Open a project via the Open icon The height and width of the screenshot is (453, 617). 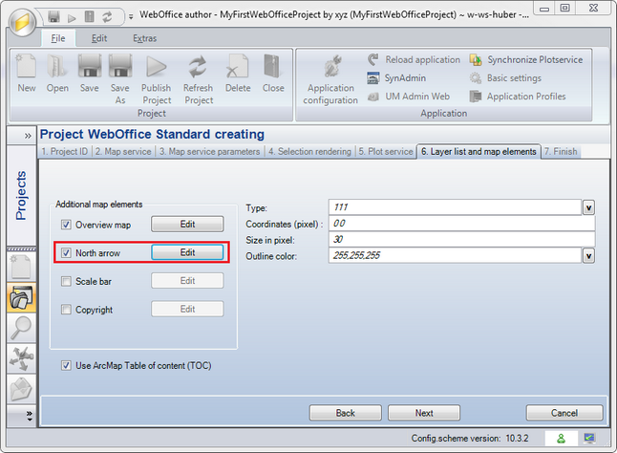[57, 66]
